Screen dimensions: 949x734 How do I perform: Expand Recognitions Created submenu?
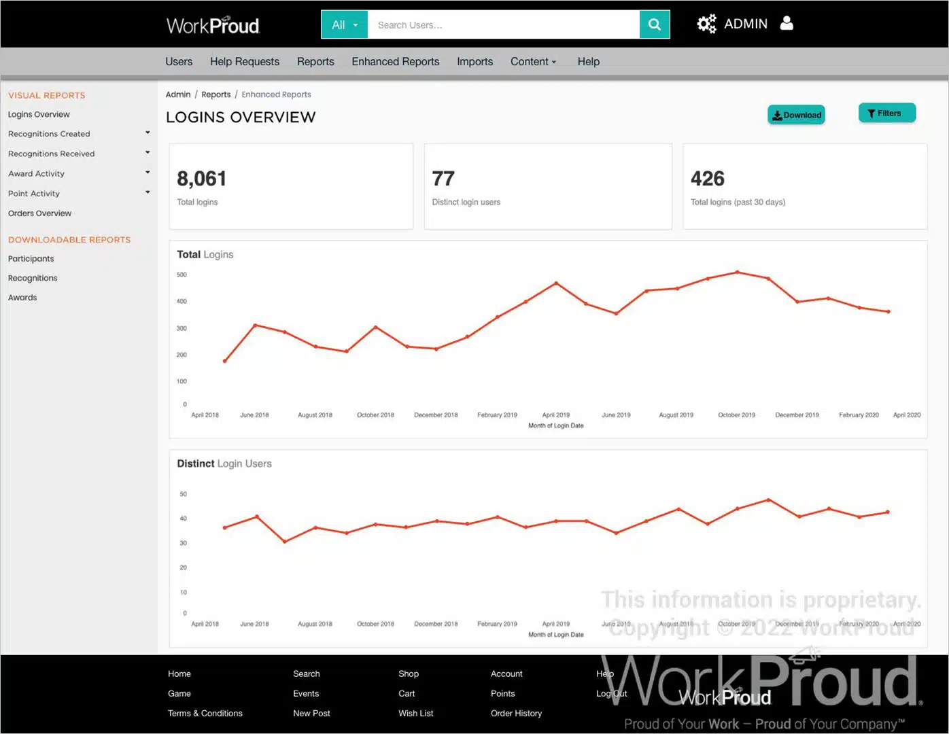pos(148,133)
